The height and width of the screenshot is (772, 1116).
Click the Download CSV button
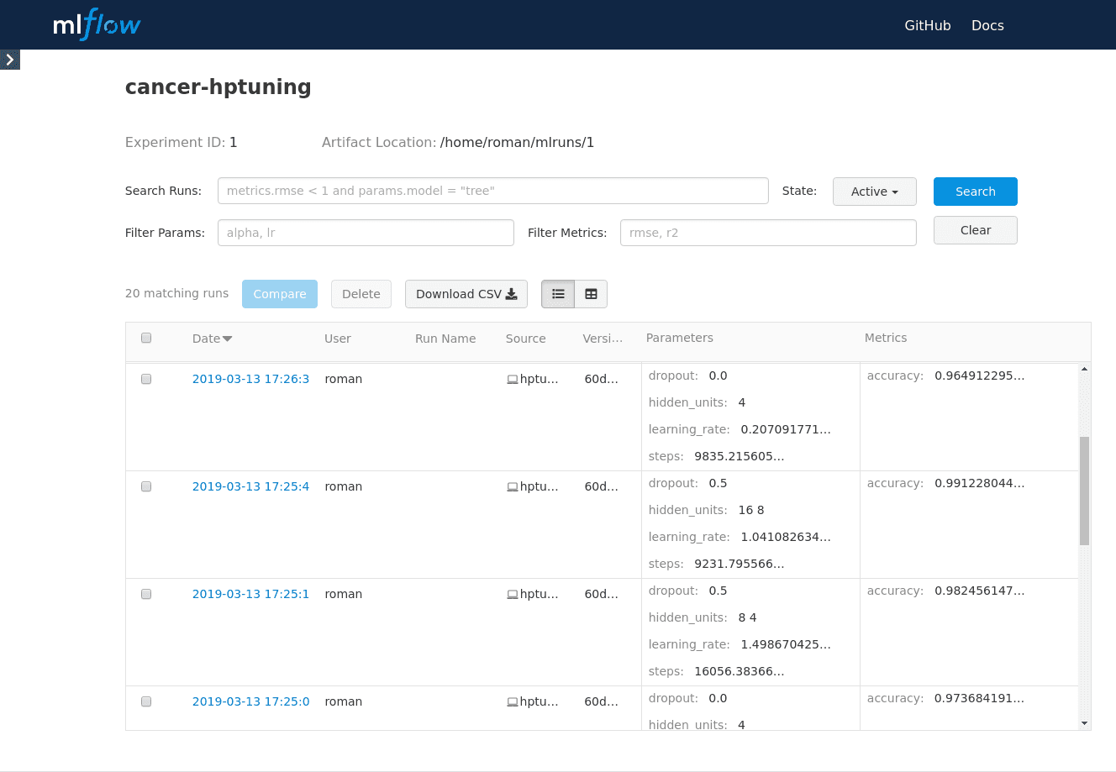(x=466, y=294)
